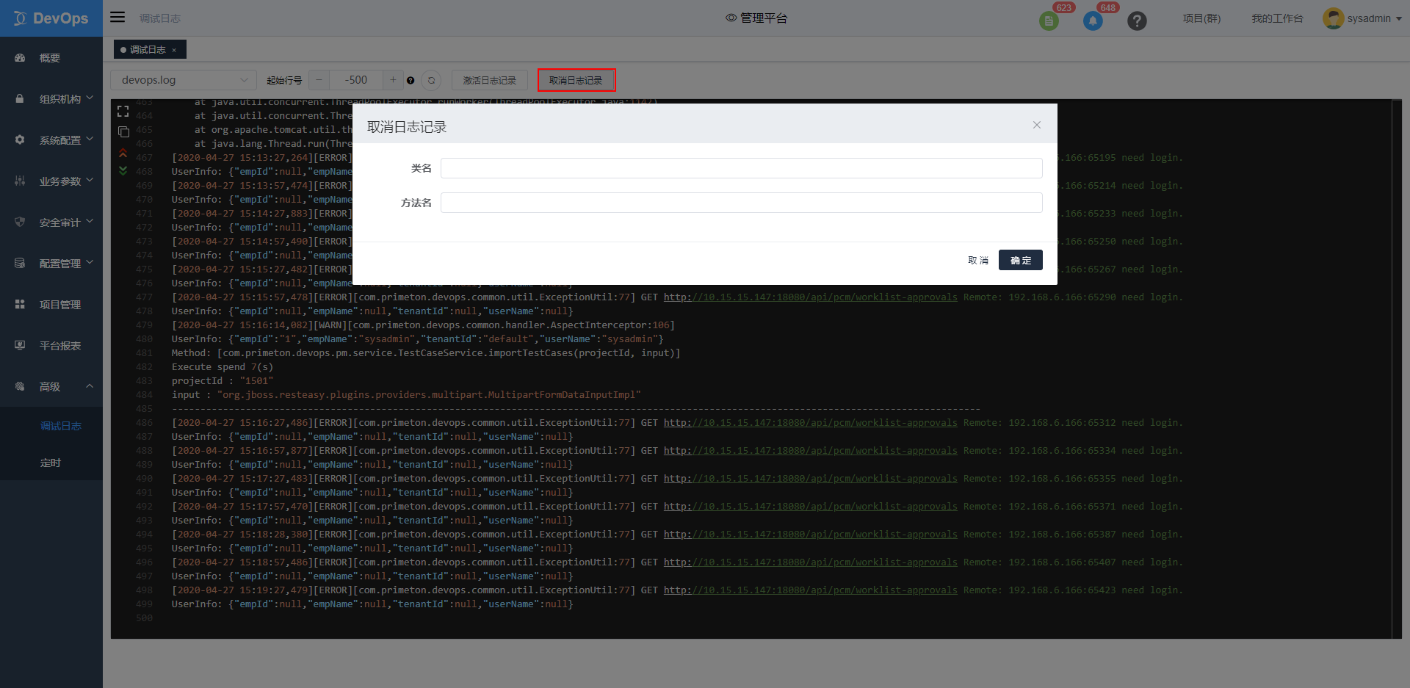Click the log viewer vertical scrollbar
1410x688 pixels.
1397,369
